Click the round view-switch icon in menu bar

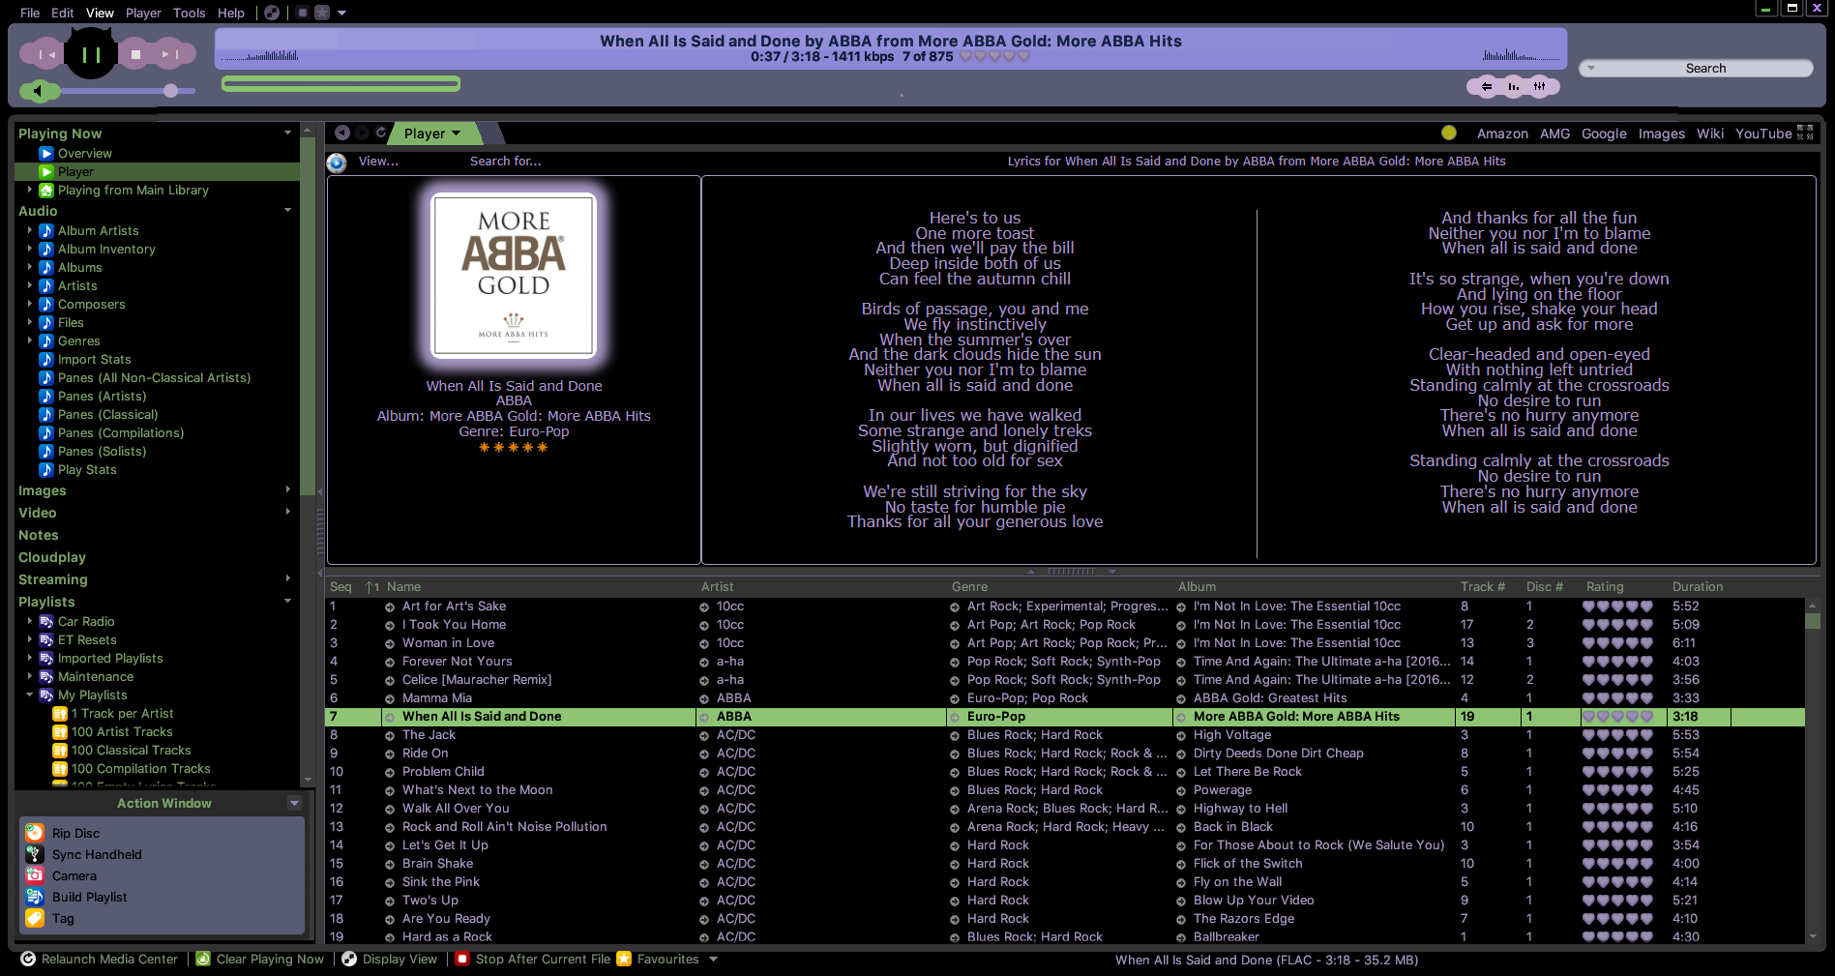coord(272,13)
